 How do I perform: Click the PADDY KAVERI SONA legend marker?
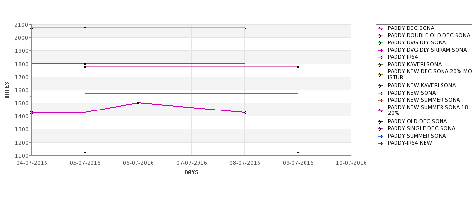point(381,65)
